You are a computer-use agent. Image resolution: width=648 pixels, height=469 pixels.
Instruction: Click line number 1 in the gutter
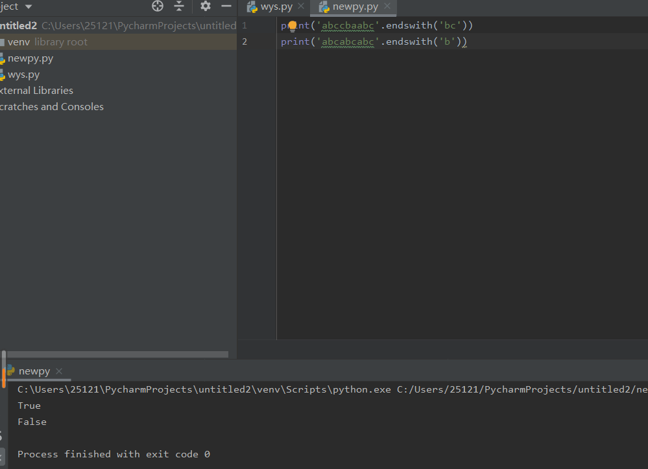coord(245,26)
